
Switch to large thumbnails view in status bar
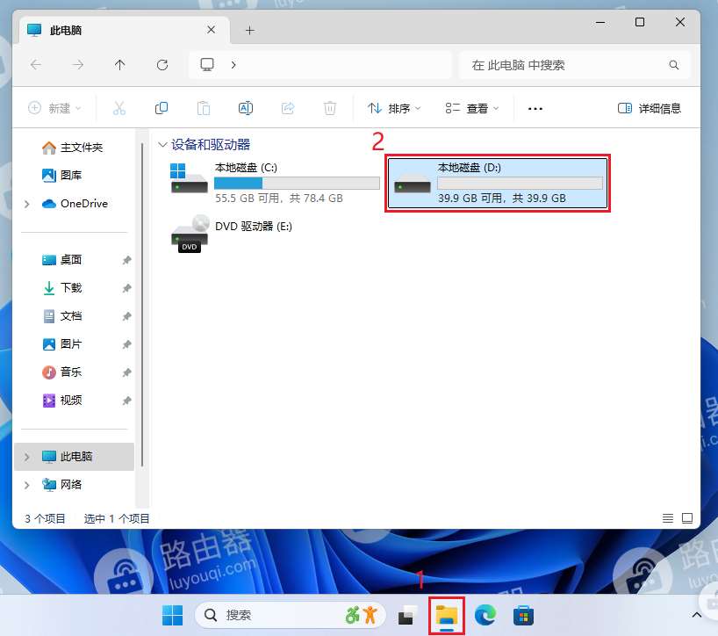tap(687, 518)
